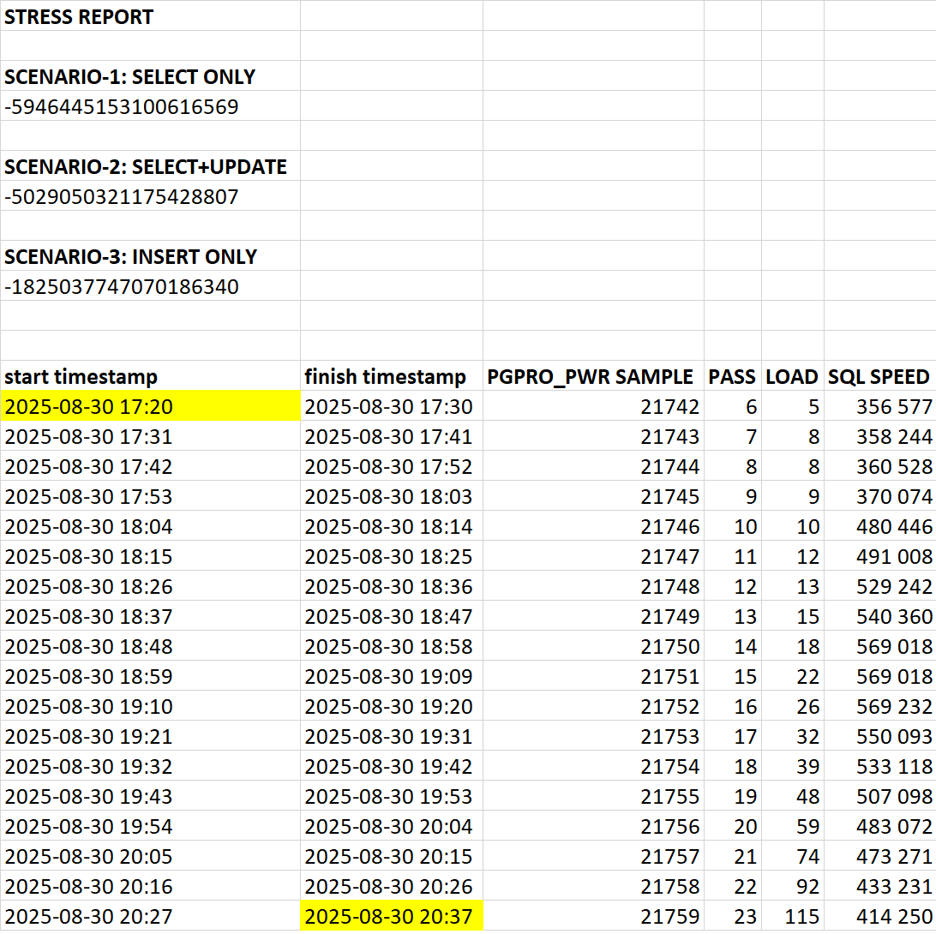The image size is (936, 934).
Task: Click start timestamp 2025-08-30 18:48
Action: pos(150,646)
